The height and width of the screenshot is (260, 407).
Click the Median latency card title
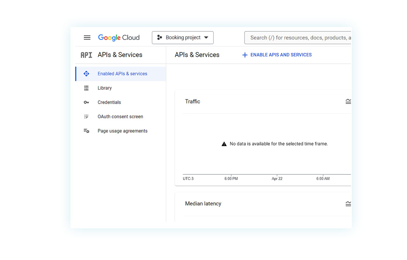click(x=203, y=204)
